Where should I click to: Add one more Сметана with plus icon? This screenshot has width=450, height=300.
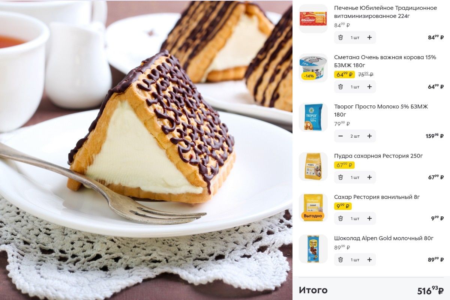(x=369, y=87)
